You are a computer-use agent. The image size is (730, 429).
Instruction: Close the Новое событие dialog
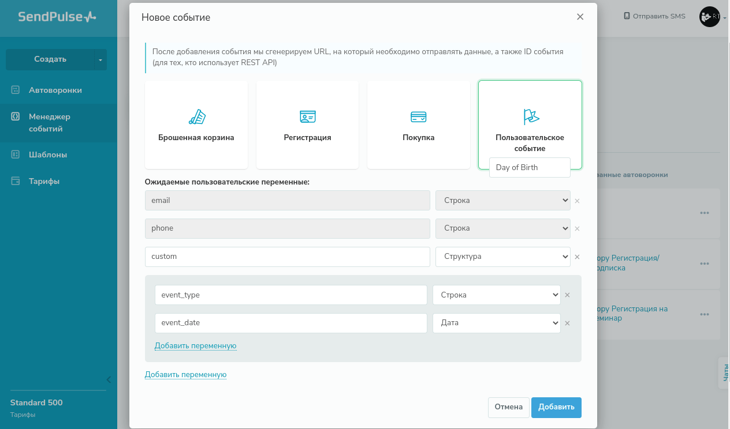[580, 17]
